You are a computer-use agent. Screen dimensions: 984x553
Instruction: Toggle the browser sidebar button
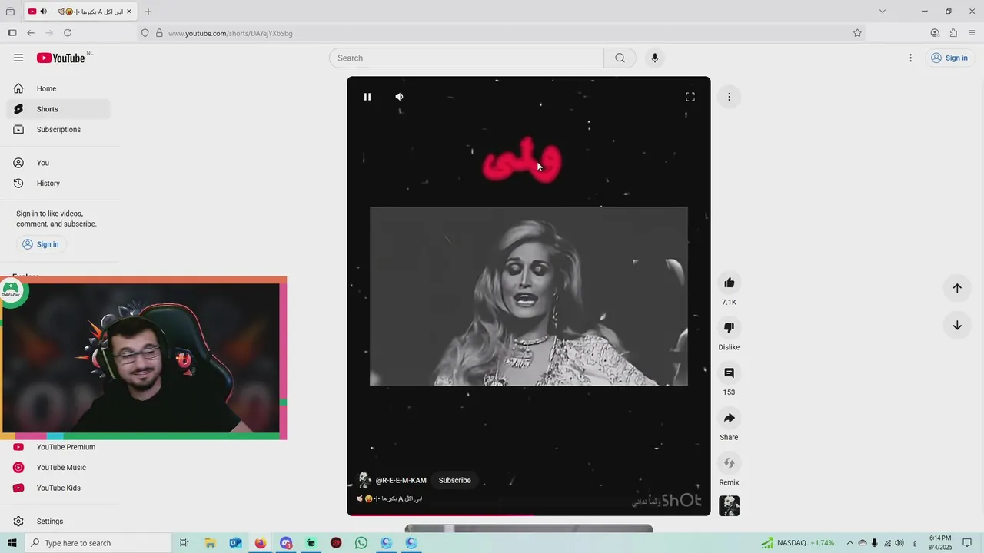click(x=12, y=33)
